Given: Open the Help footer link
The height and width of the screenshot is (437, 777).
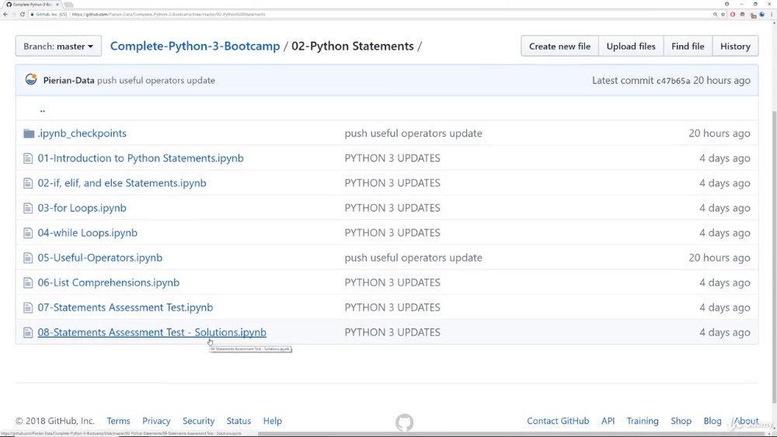Looking at the screenshot, I should point(273,421).
